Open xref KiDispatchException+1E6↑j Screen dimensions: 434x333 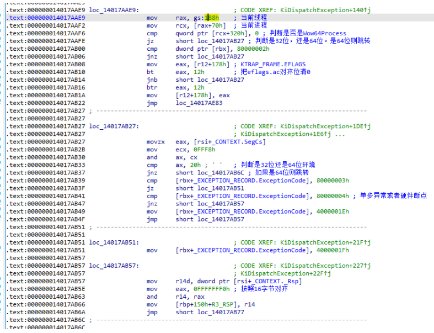point(285,134)
